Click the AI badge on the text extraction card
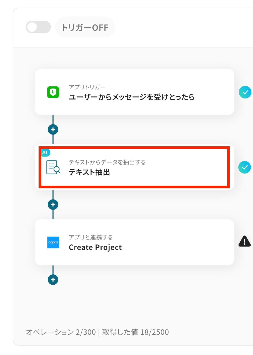The height and width of the screenshot is (355, 253). point(45,153)
